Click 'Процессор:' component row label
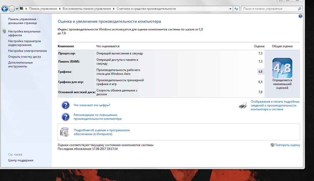The width and height of the screenshot is (314, 181). [x=67, y=53]
